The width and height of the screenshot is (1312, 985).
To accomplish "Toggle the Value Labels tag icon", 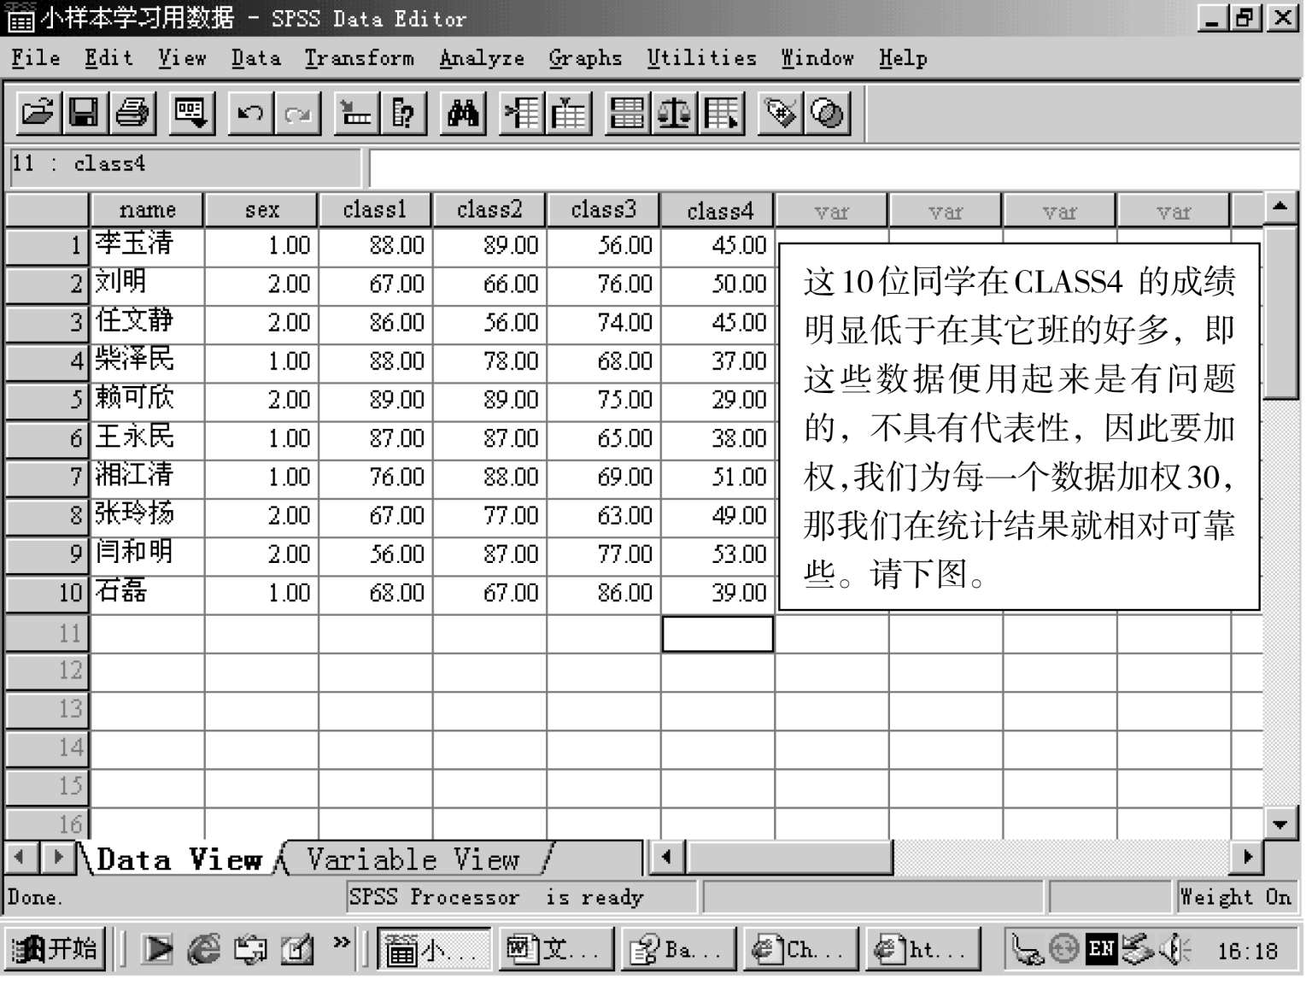I will coord(781,114).
